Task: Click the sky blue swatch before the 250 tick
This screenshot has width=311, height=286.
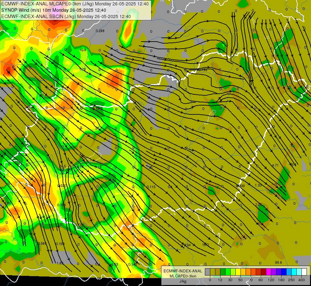Action: click(x=289, y=272)
